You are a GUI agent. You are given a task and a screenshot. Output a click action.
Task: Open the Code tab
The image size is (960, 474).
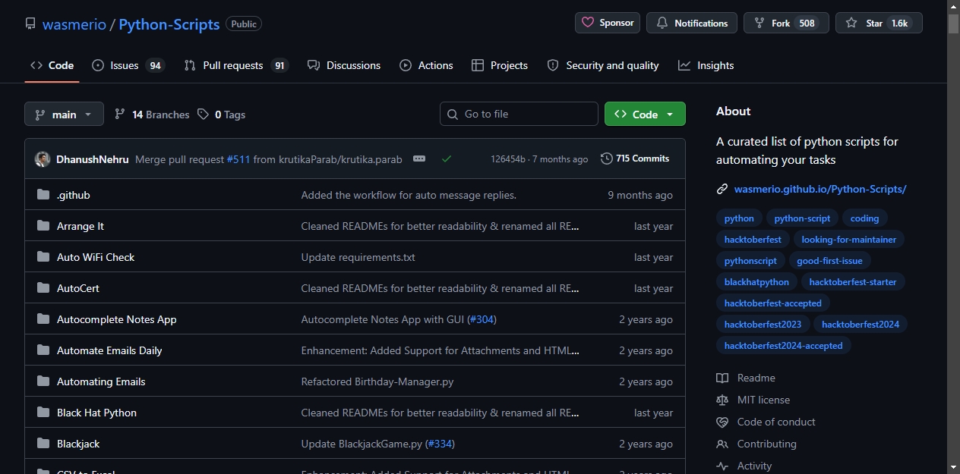coord(52,65)
